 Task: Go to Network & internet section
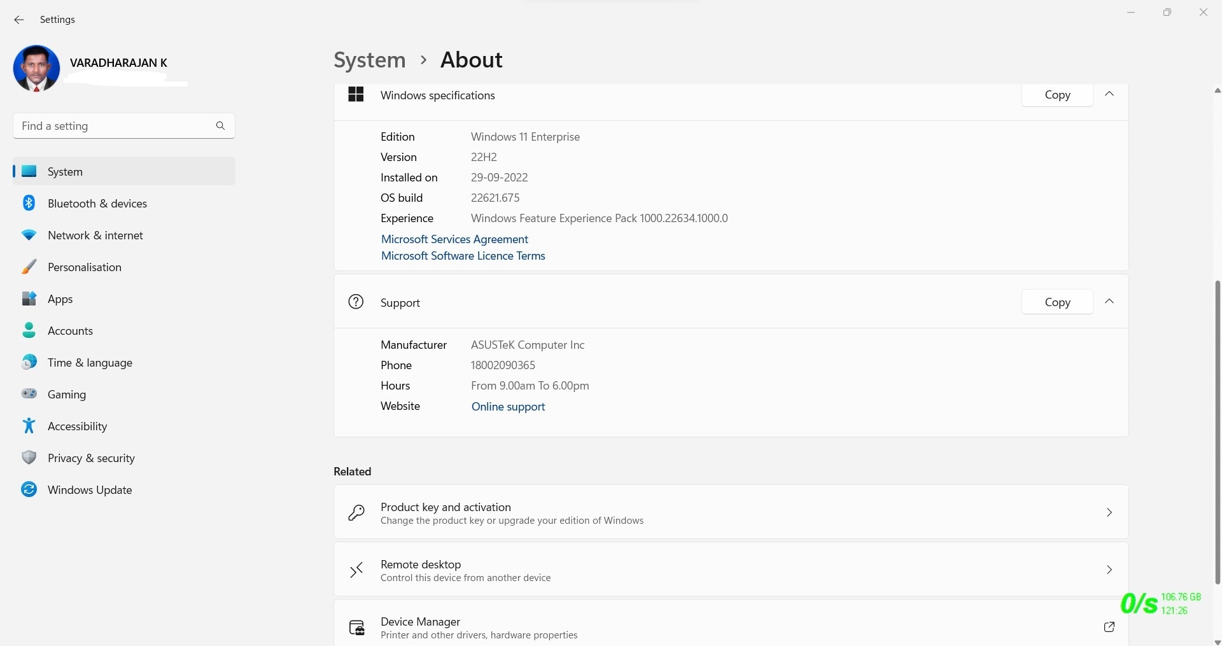click(x=124, y=235)
